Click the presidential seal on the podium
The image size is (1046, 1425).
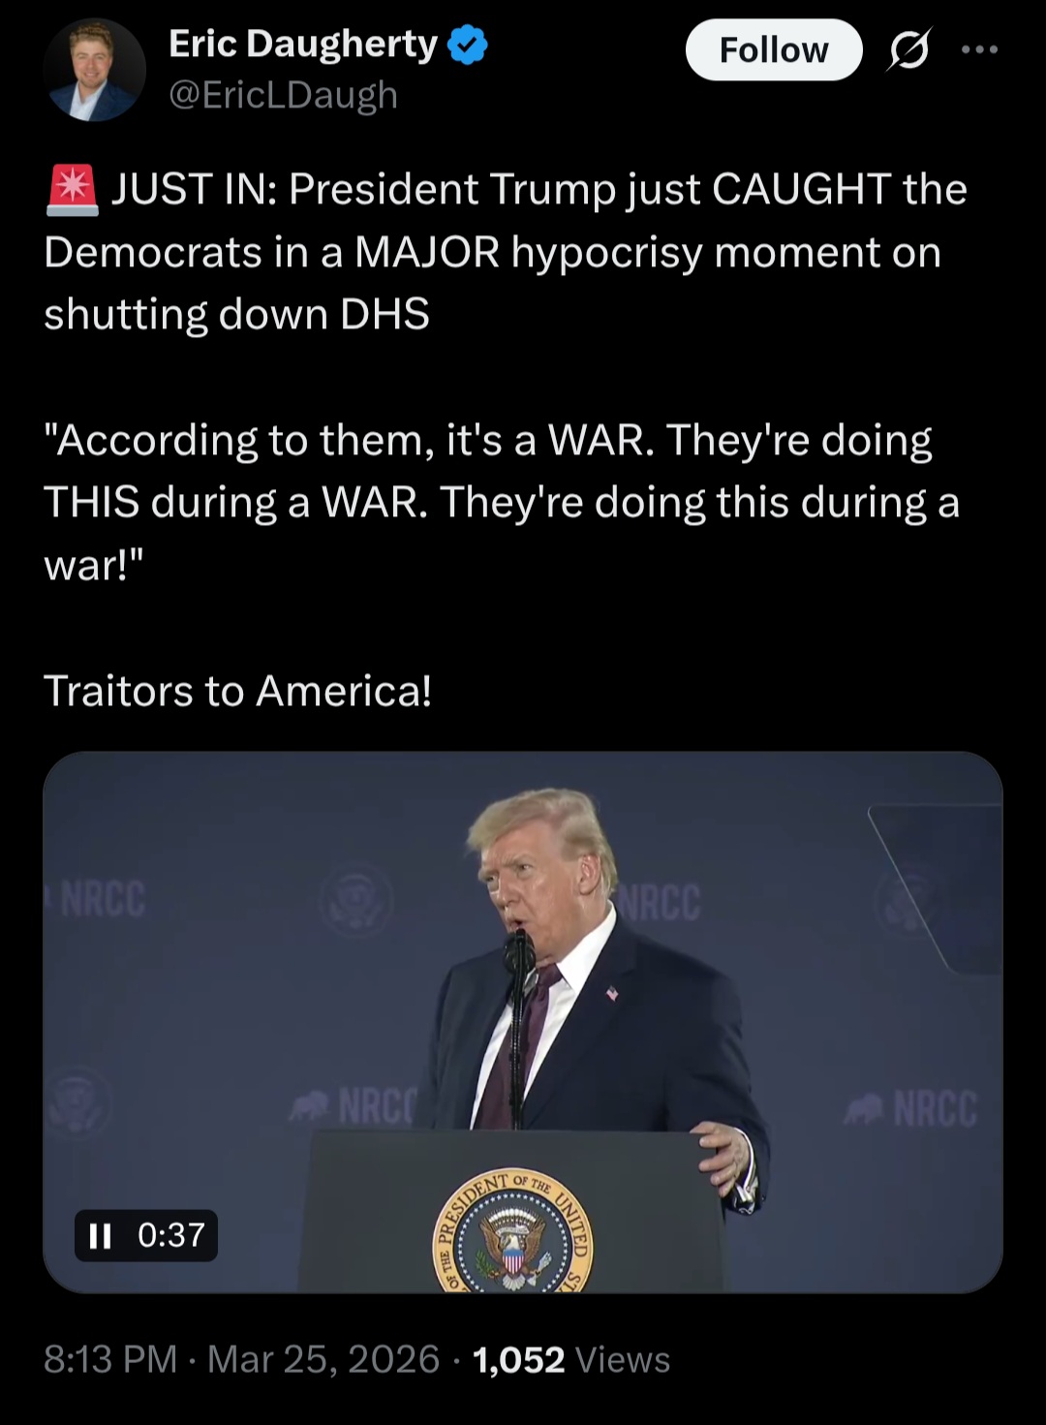tap(511, 1231)
